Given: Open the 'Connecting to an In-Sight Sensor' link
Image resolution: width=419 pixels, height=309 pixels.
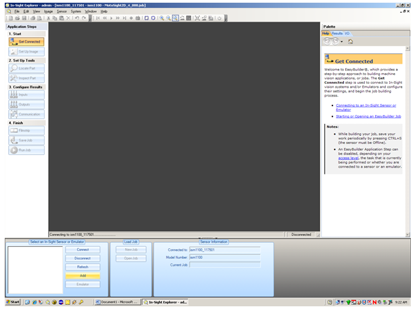Looking at the screenshot, I should pos(366,107).
